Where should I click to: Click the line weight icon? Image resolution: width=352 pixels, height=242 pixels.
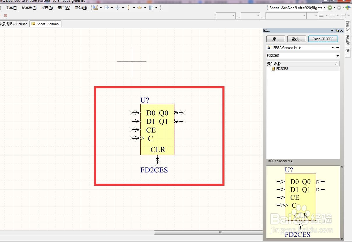(321, 15)
